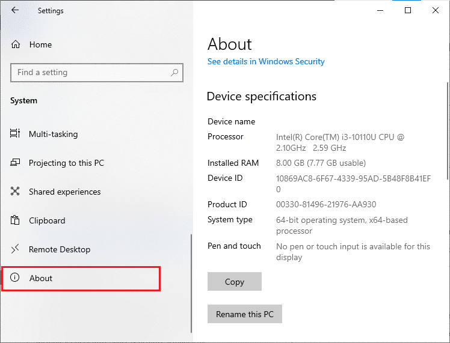Select Shared experiences in the sidebar

64,192
